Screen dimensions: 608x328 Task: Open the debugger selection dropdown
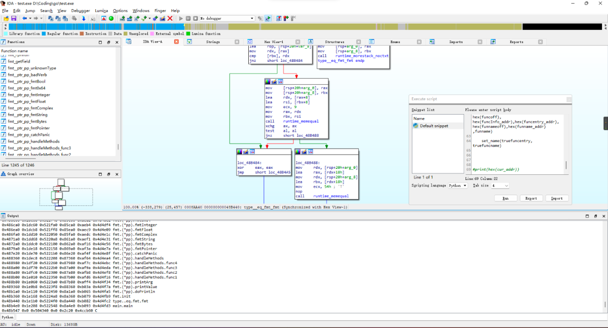pyautogui.click(x=252, y=18)
